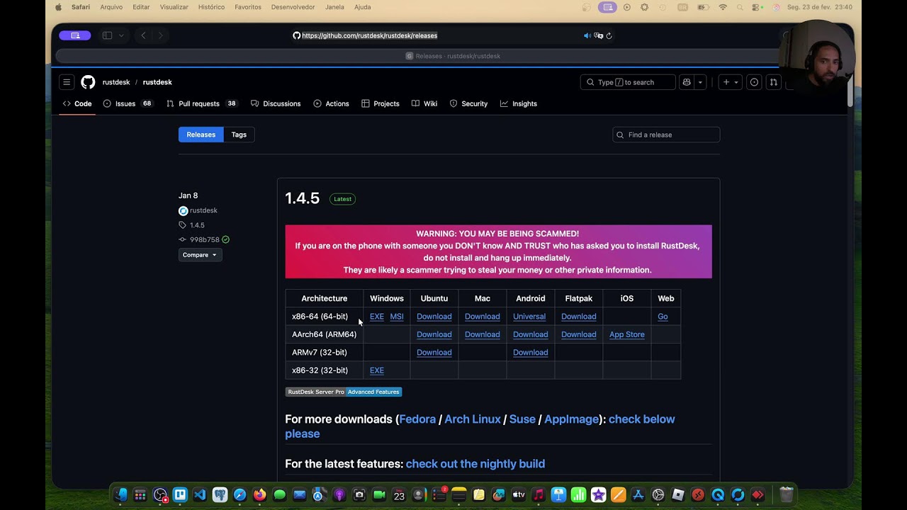Go to GitHub home via Octocat logo
Viewport: 907px width, 510px height.
click(88, 82)
